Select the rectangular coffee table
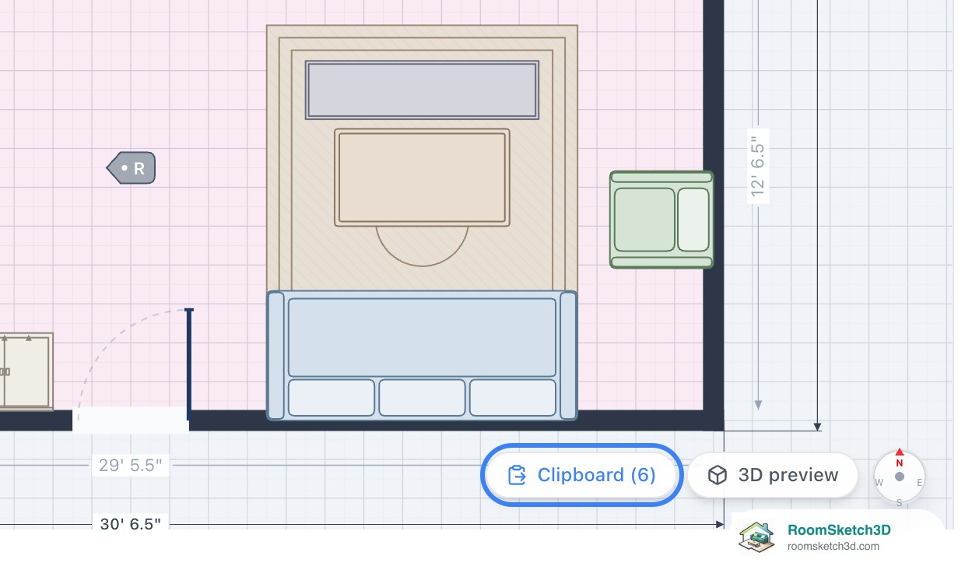The height and width of the screenshot is (584, 965). (x=422, y=178)
